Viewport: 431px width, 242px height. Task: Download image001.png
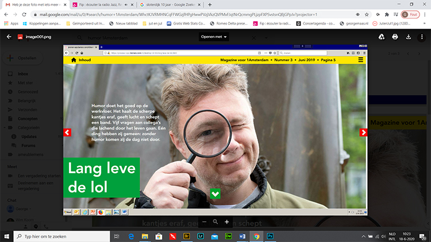(x=409, y=37)
